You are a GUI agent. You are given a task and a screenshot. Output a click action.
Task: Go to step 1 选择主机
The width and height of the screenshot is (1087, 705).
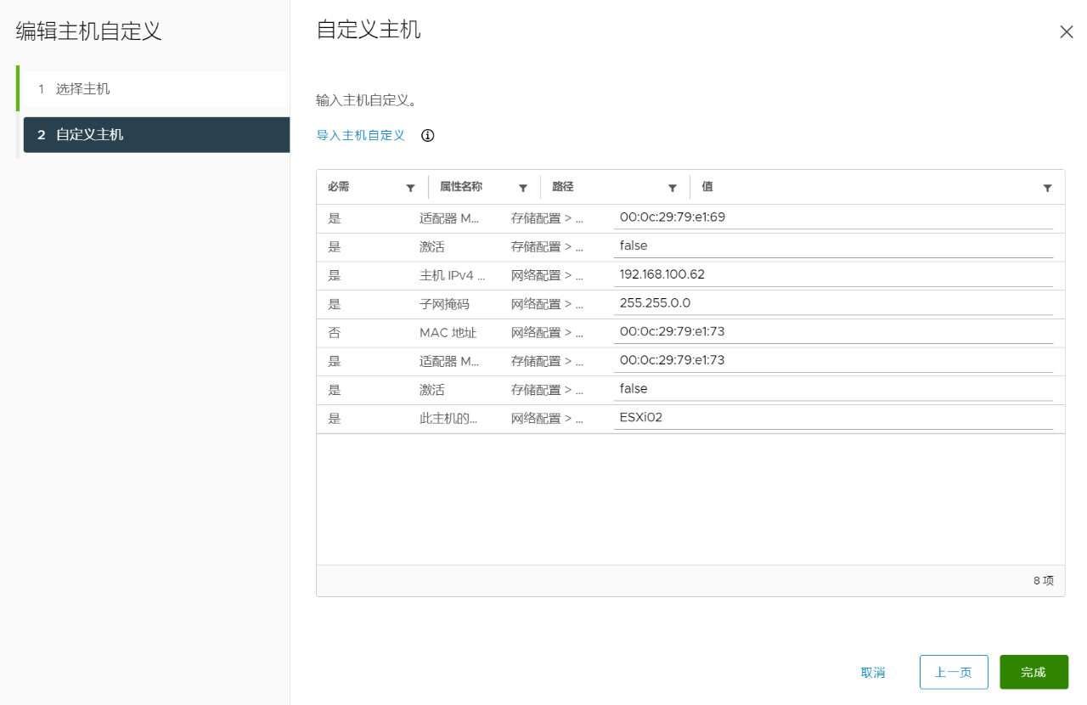[x=82, y=89]
